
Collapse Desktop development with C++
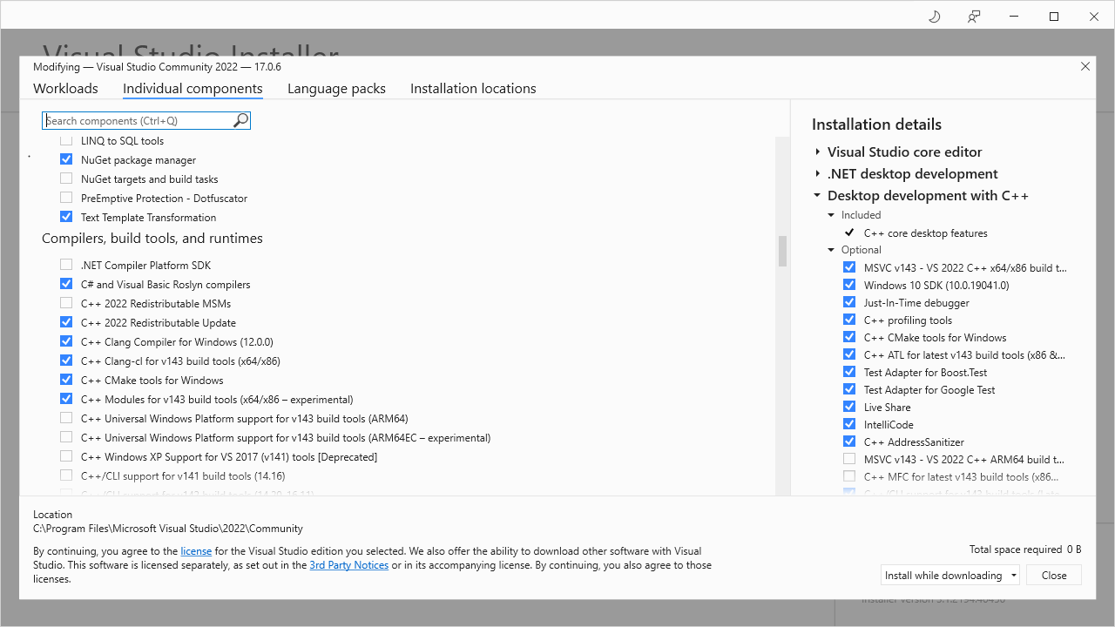click(x=817, y=196)
